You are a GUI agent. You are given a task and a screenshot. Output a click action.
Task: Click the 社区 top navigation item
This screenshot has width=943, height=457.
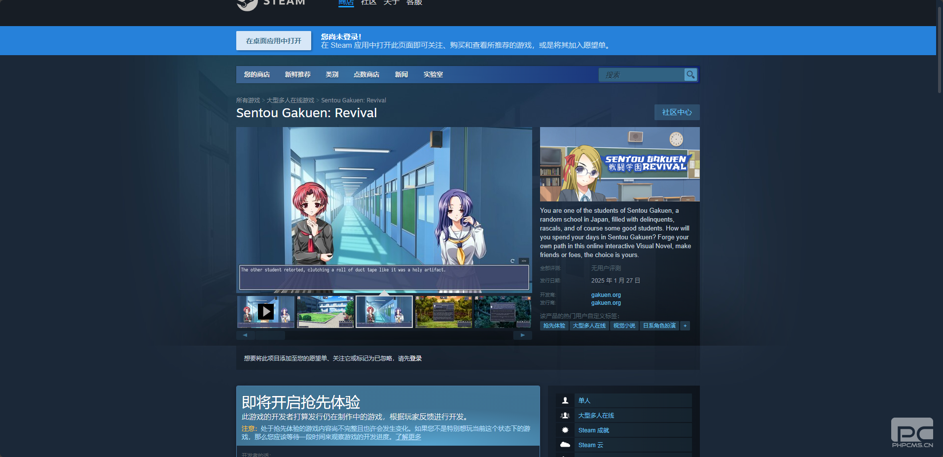[369, 2]
